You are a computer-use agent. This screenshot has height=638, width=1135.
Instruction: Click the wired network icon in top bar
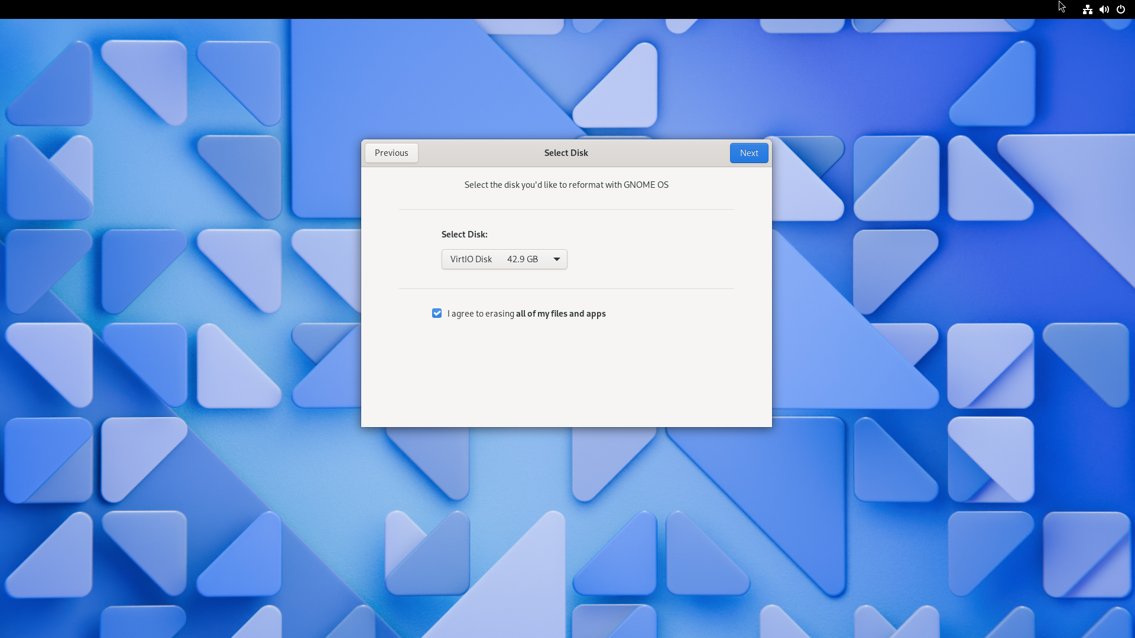click(1087, 9)
